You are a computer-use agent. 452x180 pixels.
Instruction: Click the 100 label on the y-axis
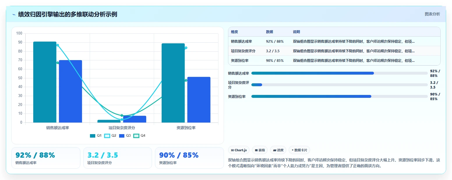19,33
